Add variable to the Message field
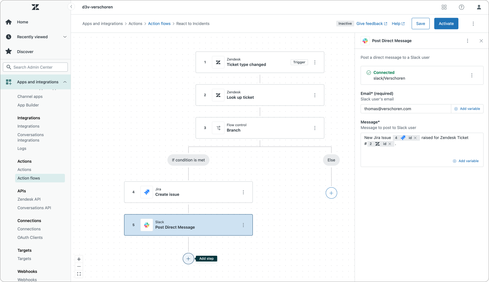Viewport: 489px width, 282px height. click(466, 161)
